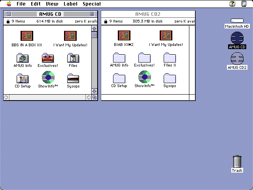253x190 pixels.
Task: Select Macintosh HD disk icon on desktop
Action: click(x=237, y=21)
